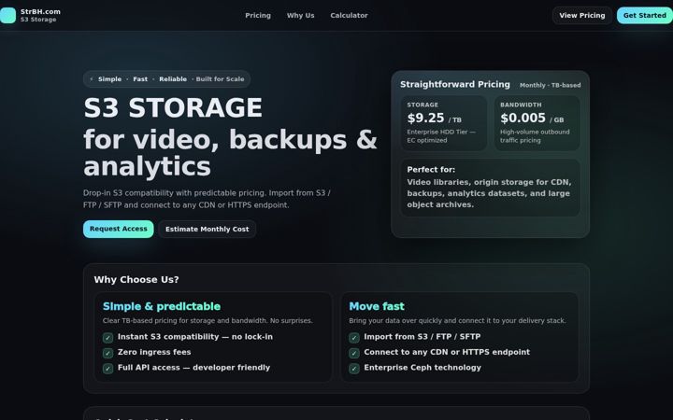Viewport: 673px width, 420px height.
Task: Click checkmark beside Full API access
Action: [x=107, y=369]
